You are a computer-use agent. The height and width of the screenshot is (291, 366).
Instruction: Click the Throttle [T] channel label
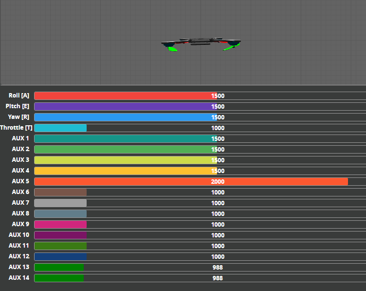[x=17, y=128]
